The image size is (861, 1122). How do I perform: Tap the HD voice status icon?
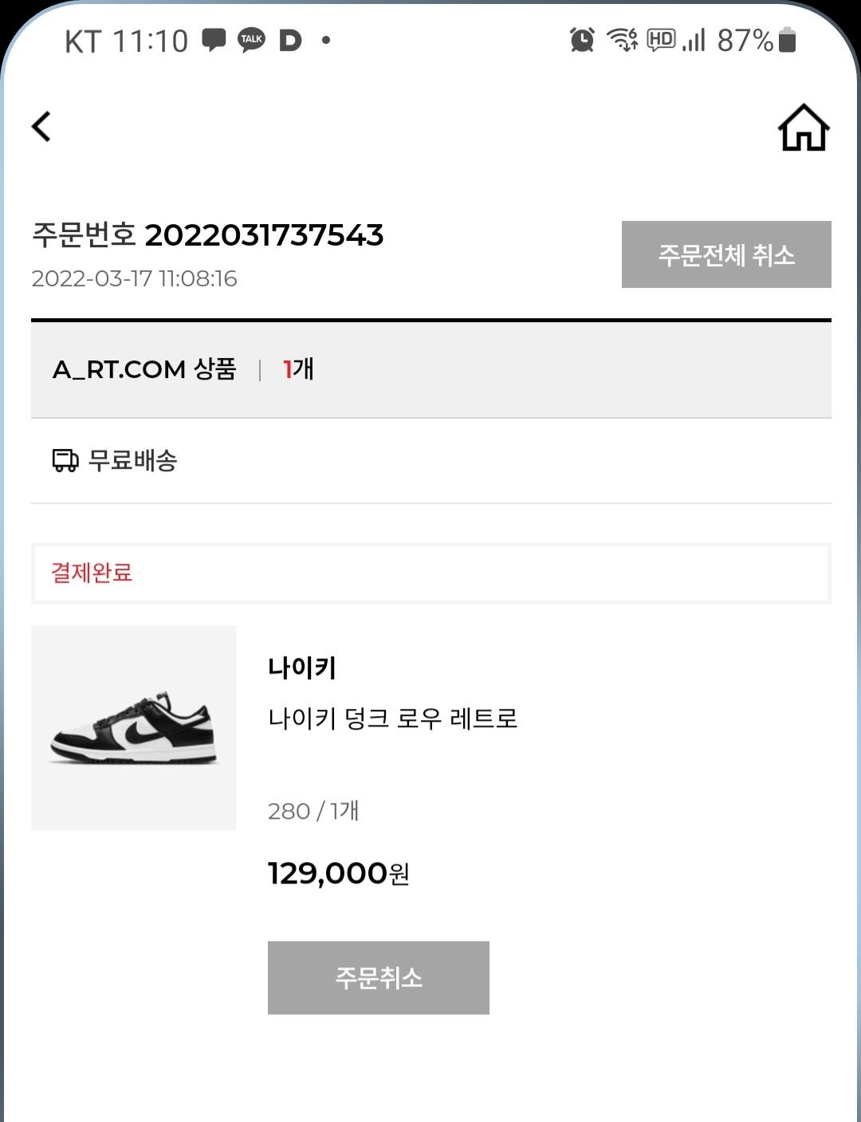point(661,39)
